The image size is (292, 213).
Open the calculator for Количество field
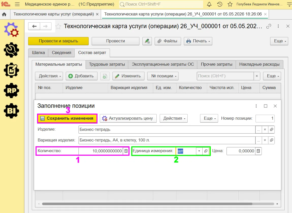pyautogui.click(x=126, y=151)
